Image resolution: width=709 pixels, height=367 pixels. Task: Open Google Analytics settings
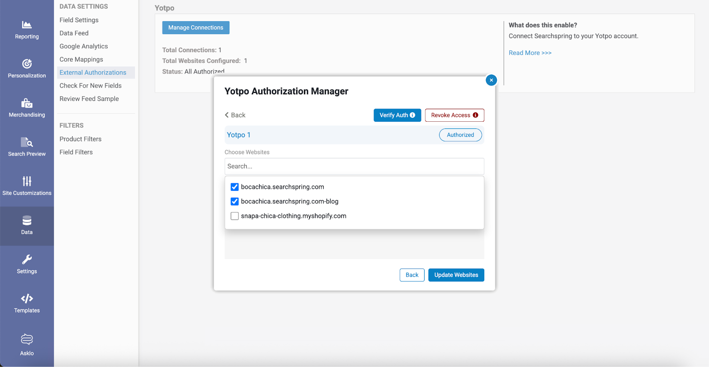[84, 46]
